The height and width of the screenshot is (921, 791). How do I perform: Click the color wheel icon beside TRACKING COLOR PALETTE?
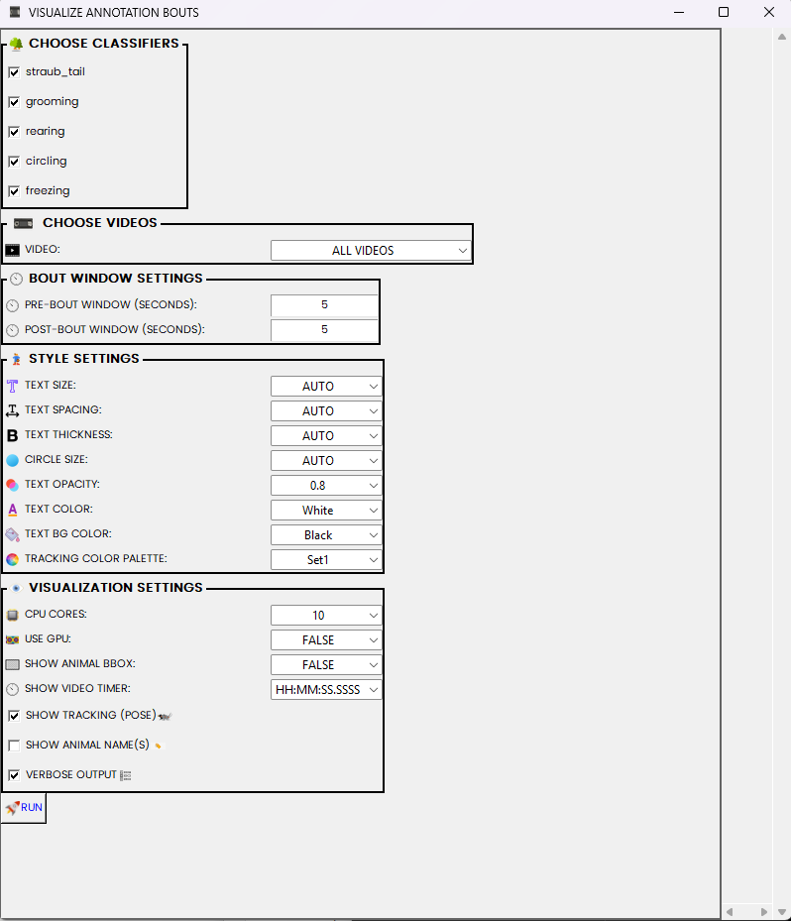[12, 559]
